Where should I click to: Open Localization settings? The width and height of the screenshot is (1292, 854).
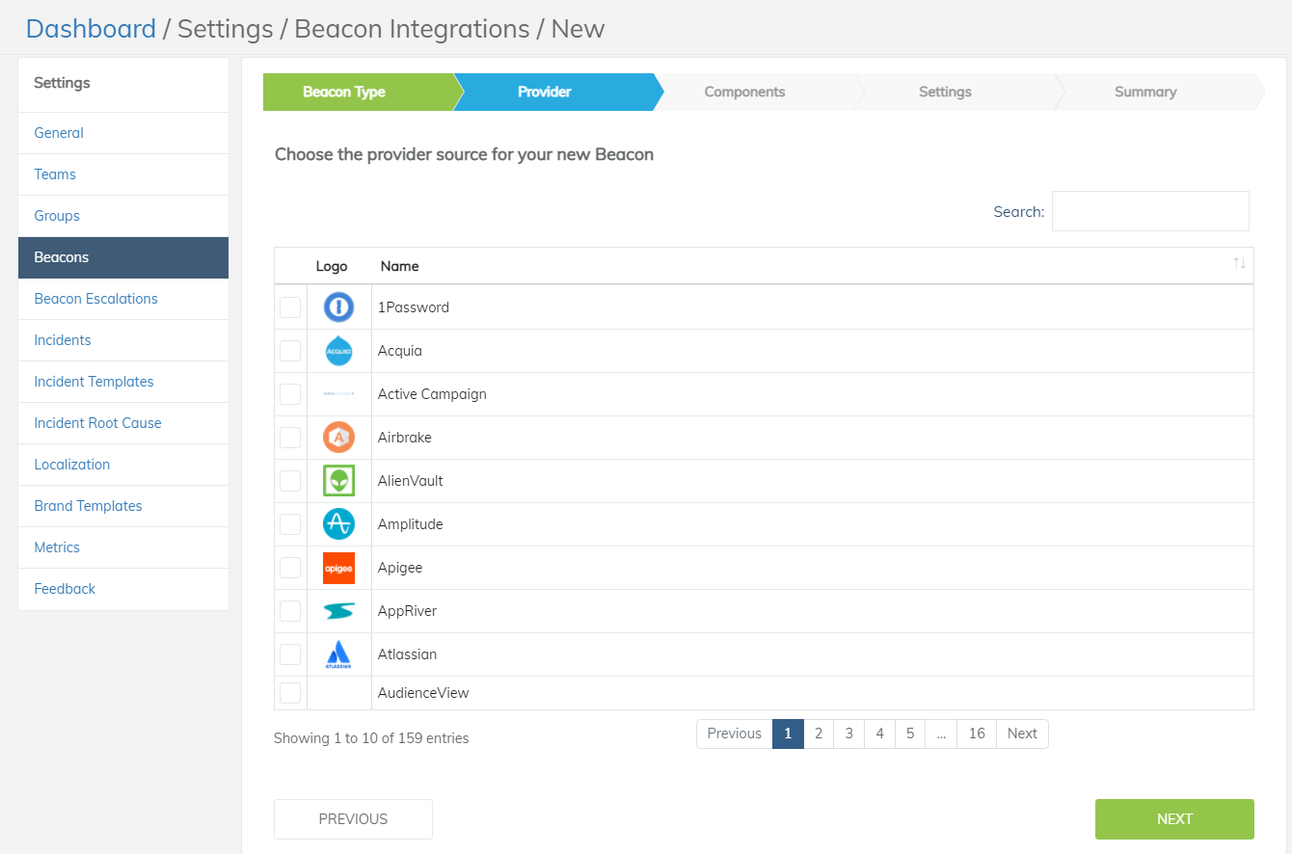tap(123, 465)
